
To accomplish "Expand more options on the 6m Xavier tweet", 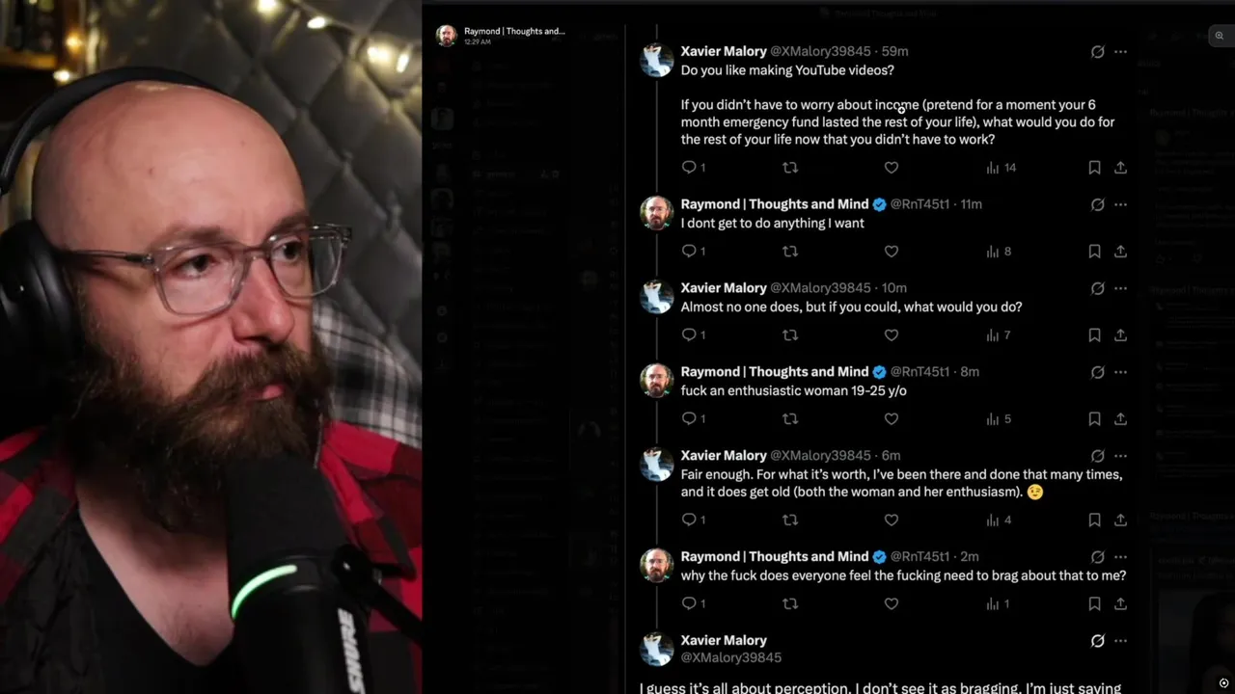I will [x=1120, y=456].
